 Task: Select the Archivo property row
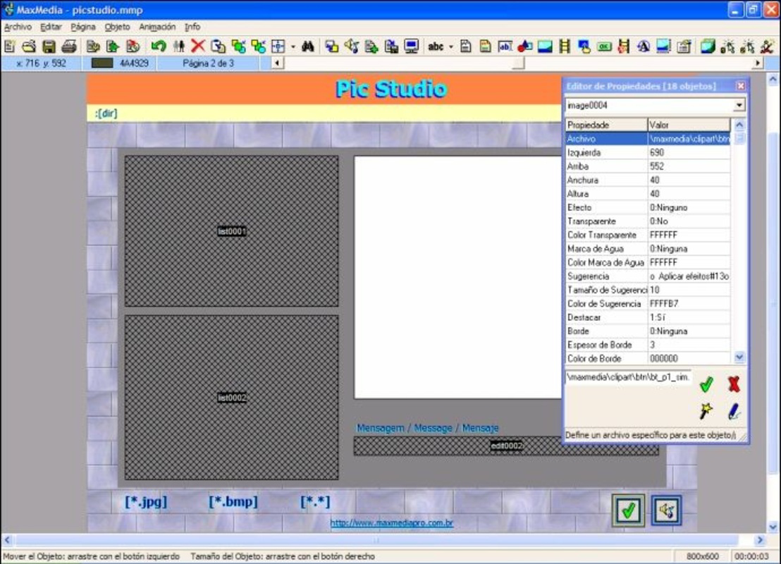tap(648, 139)
